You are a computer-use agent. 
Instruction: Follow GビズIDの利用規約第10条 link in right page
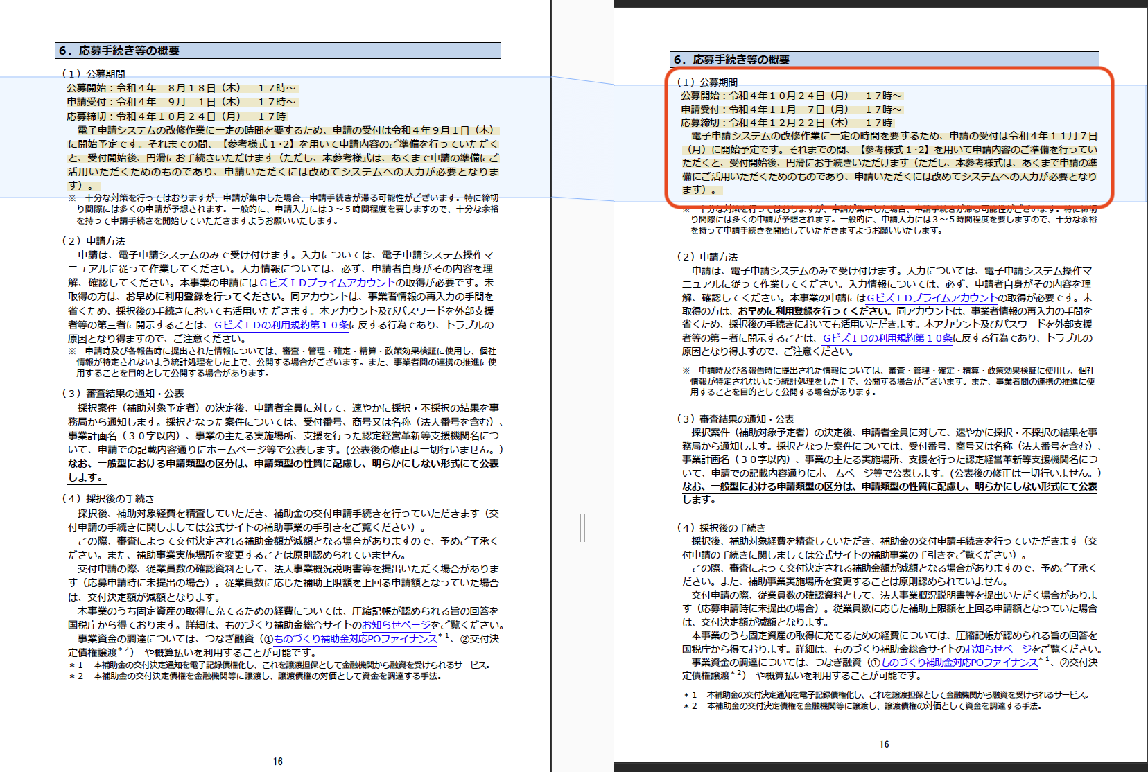tap(887, 338)
